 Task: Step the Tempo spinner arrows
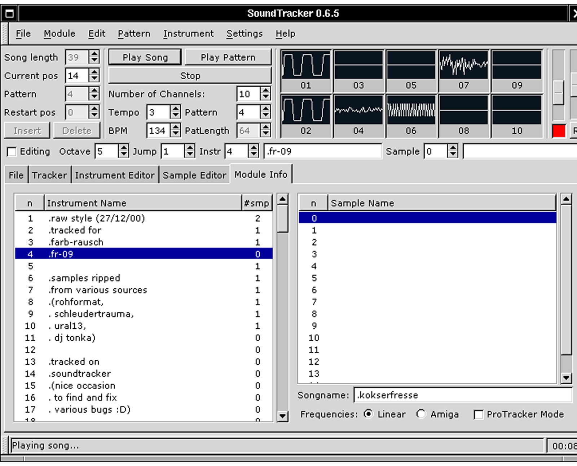point(176,112)
